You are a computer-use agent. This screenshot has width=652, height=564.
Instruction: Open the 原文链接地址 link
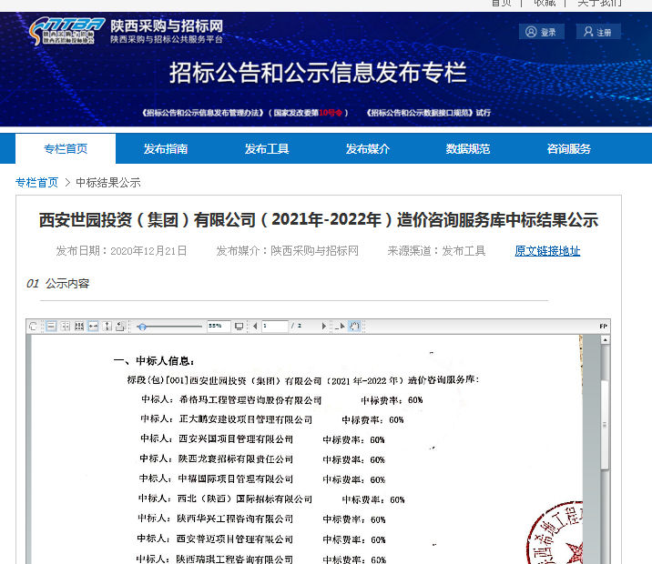547,251
